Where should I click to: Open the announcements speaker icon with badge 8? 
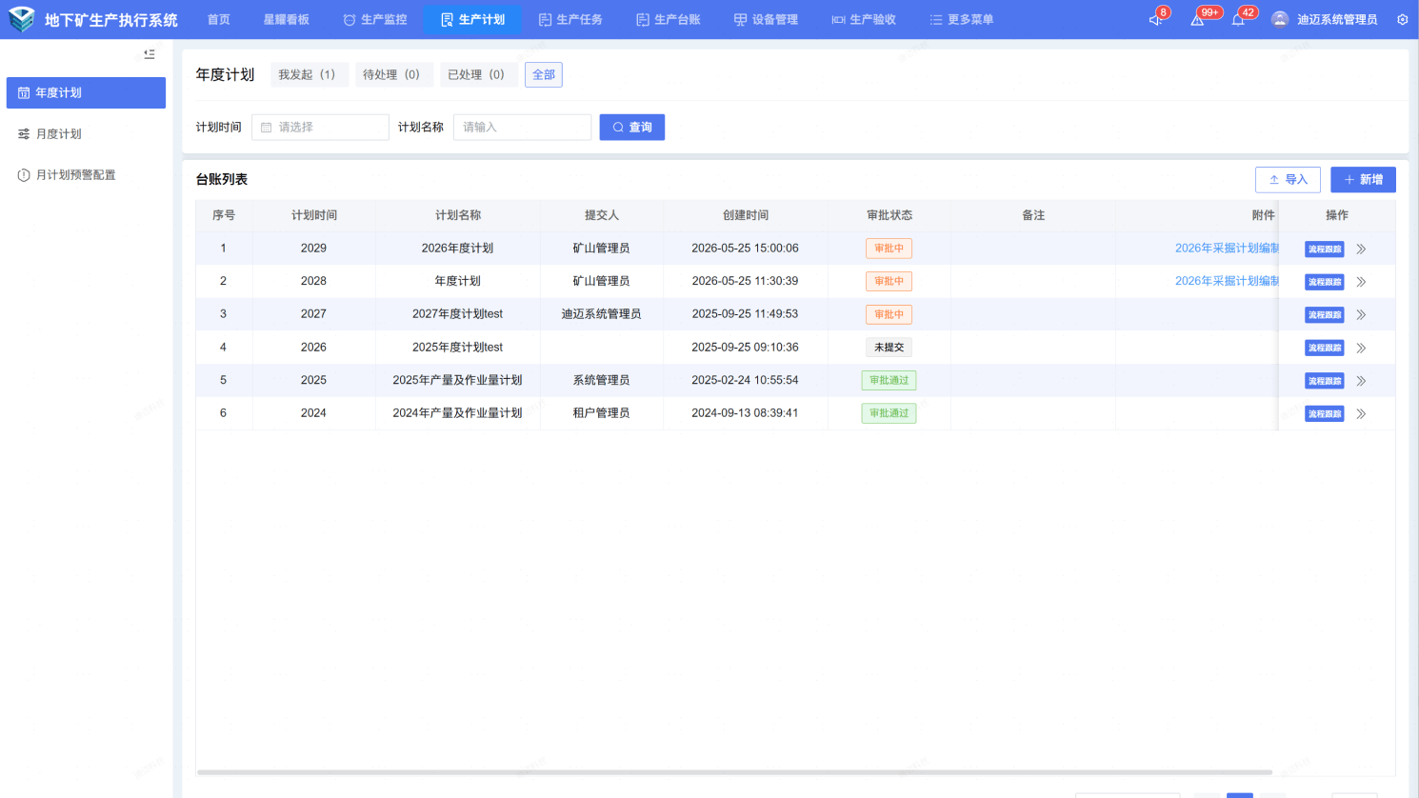pyautogui.click(x=1156, y=19)
